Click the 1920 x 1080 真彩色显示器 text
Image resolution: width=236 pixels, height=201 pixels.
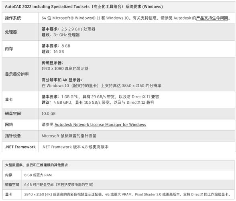pos(65,68)
